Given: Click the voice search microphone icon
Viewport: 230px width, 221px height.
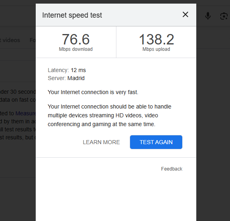Looking at the screenshot, I should (x=208, y=16).
